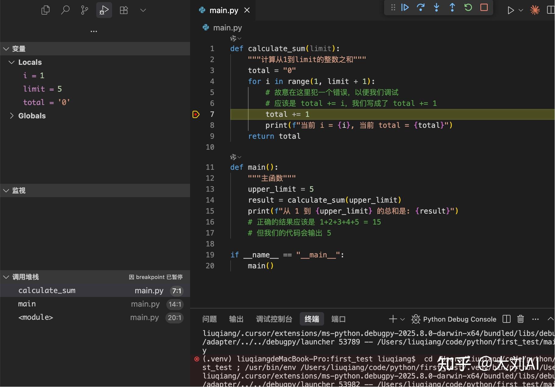The image size is (555, 387).
Task: Step into the function call
Action: point(437,7)
